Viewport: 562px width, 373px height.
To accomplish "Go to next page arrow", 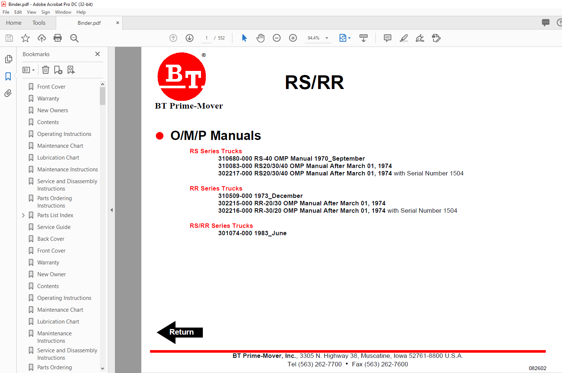I will coord(190,38).
